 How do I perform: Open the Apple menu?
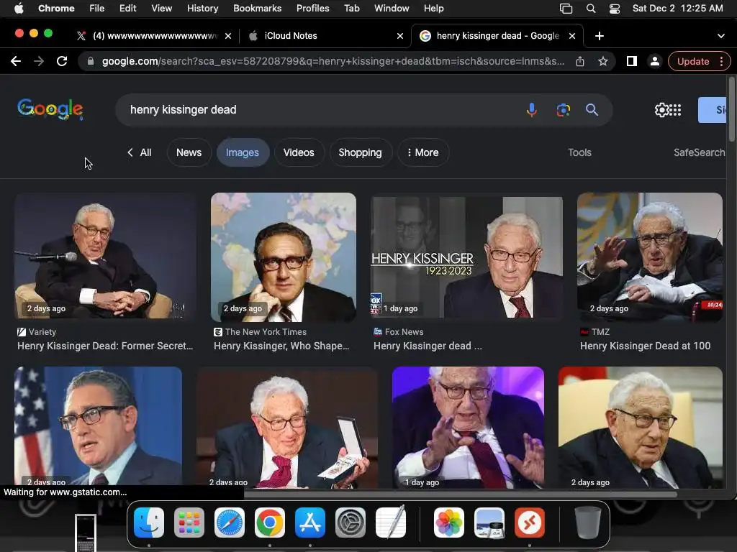click(x=19, y=8)
